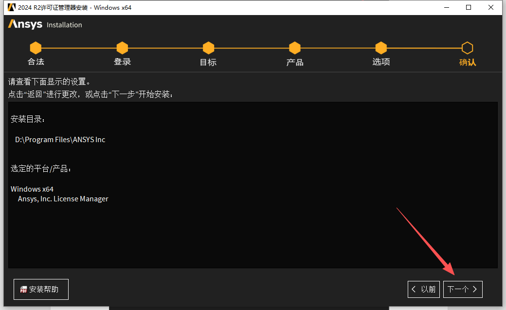This screenshot has height=310, width=506.
Task: Click the Ansys Installation logo
Action: coord(44,24)
